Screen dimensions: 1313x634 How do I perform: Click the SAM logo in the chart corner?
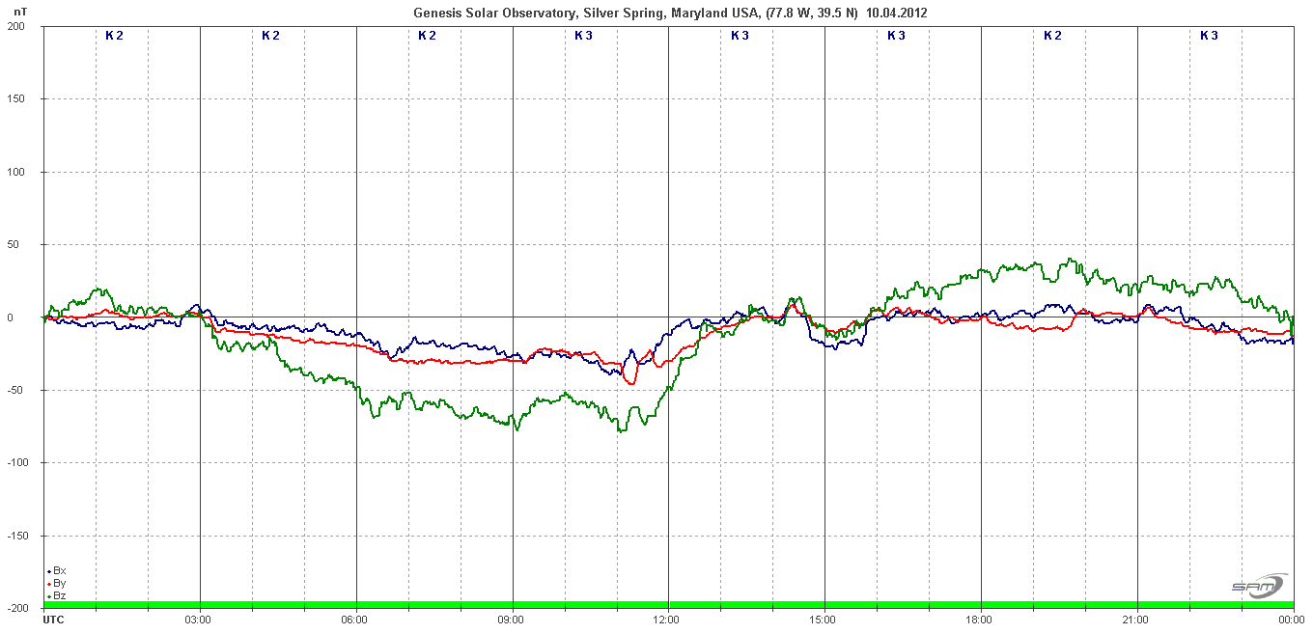click(x=1258, y=586)
